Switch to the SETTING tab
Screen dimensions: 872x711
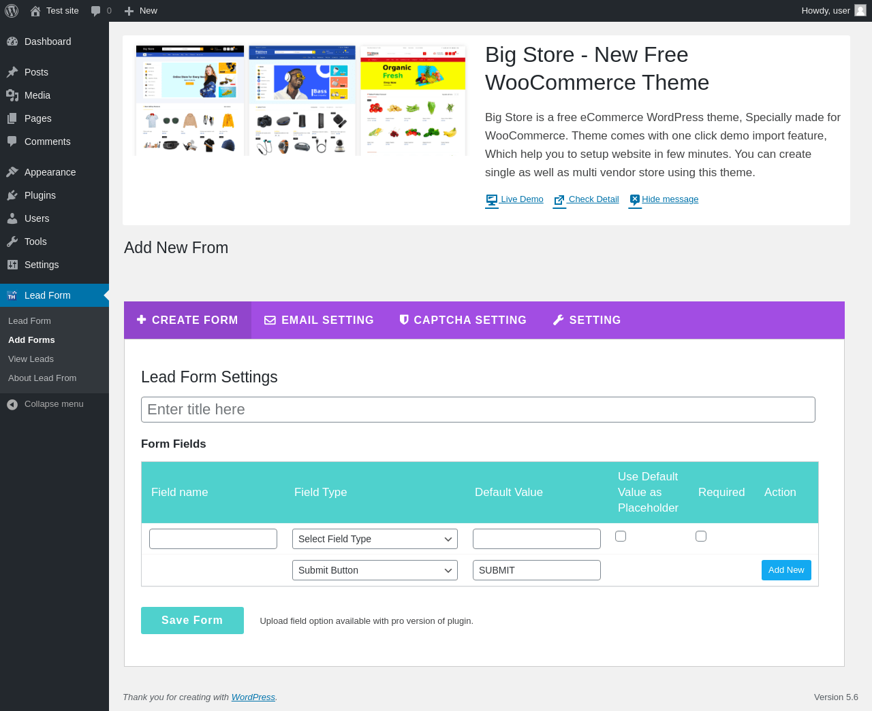point(587,320)
